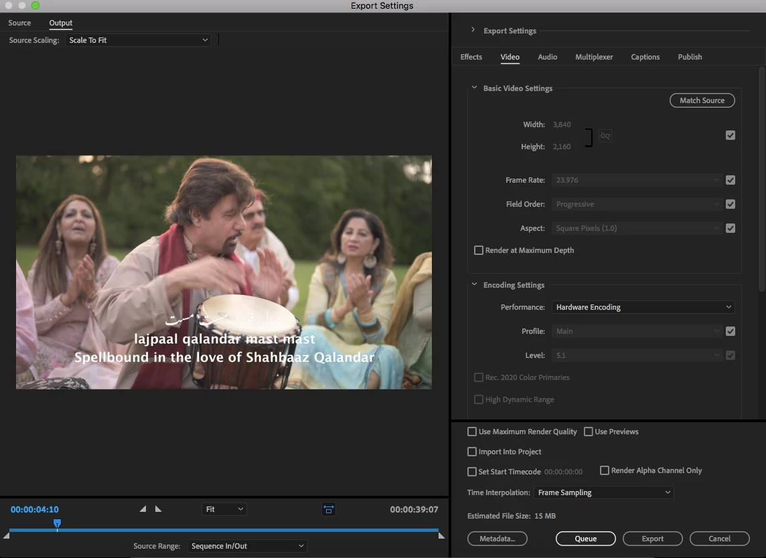Click the in-point marker at timeline start
This screenshot has height=558, width=766.
pyautogui.click(x=6, y=535)
